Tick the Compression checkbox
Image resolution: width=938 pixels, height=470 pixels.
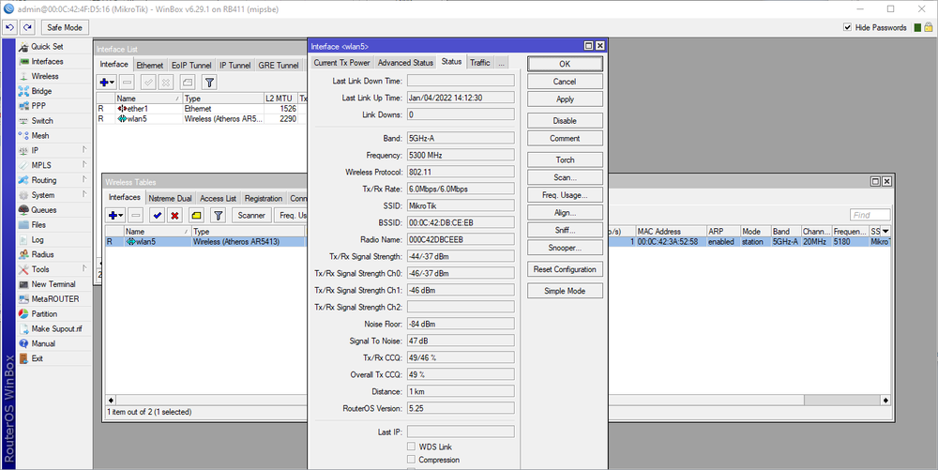(x=411, y=460)
